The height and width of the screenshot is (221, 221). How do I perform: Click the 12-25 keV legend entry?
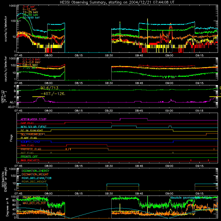click(x=30, y=12)
